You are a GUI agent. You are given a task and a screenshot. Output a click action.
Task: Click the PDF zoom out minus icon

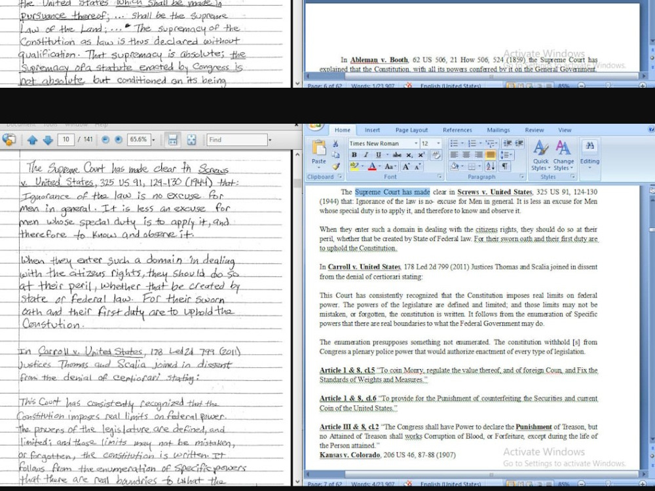tap(105, 139)
